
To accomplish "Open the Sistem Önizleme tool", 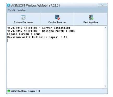I will pyautogui.click(x=23, y=19).
